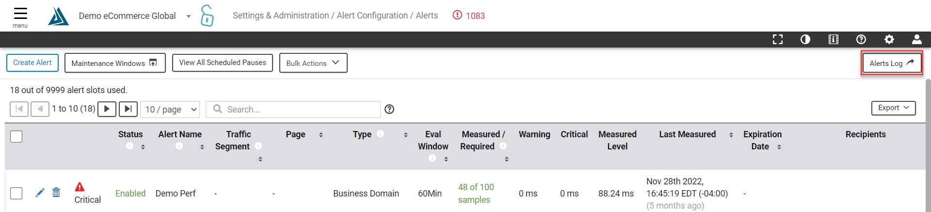931x212 pixels.
Task: Open the user profile icon
Action: click(x=917, y=39)
